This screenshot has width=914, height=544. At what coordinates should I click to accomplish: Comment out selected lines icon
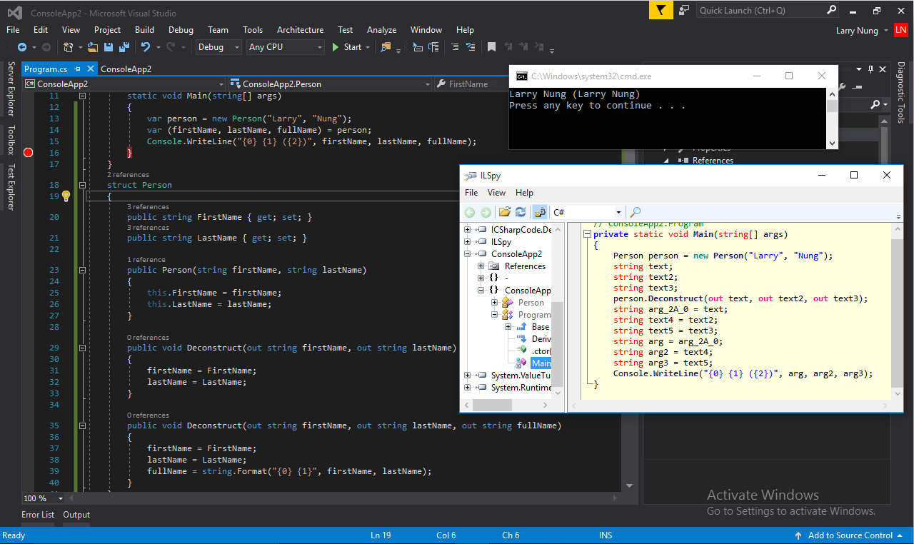pos(454,47)
